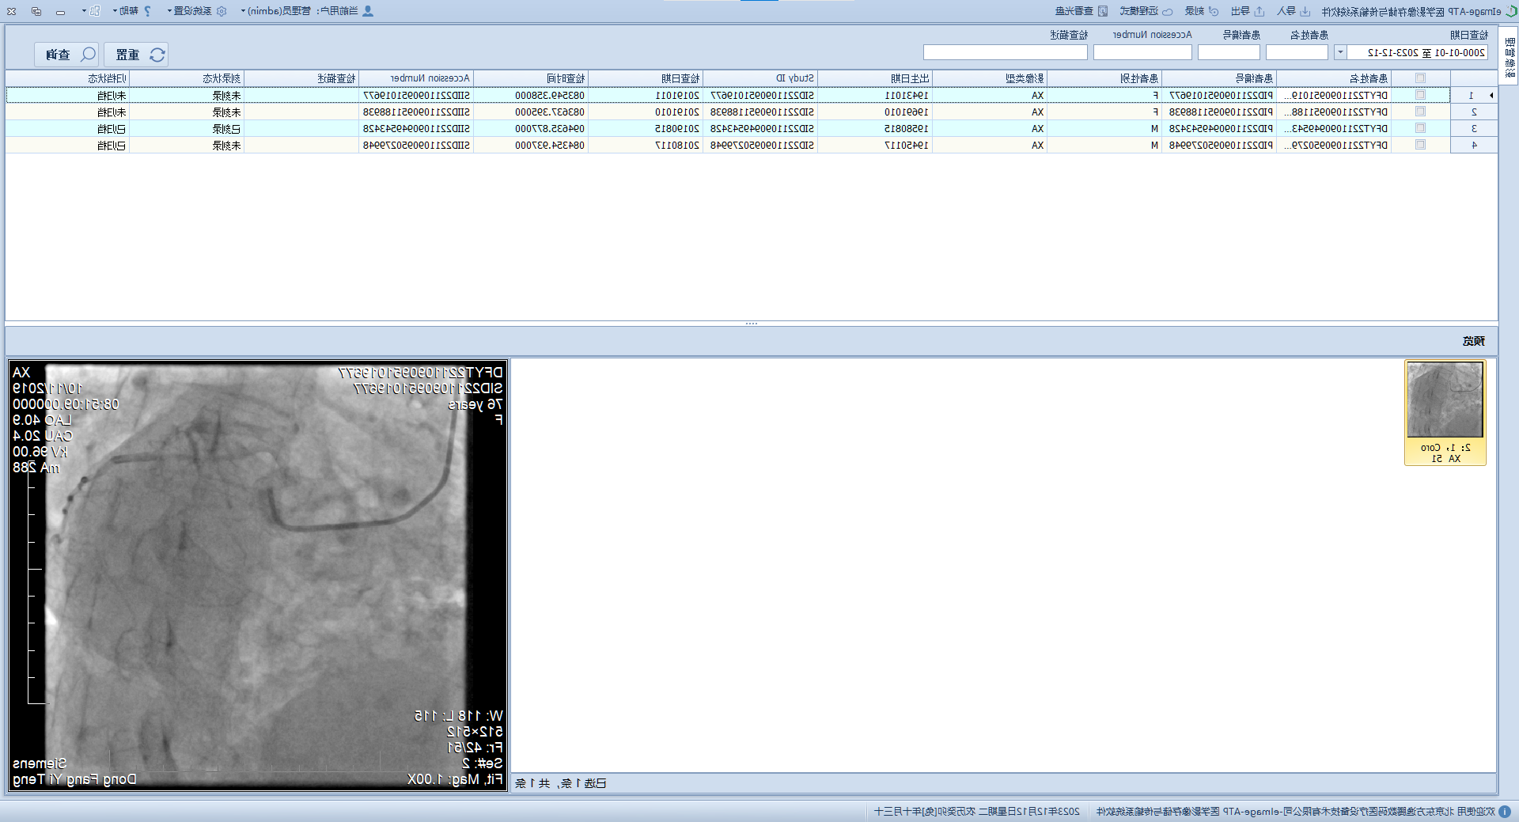Click the 导入 (Import) toolbar icon
Image resolution: width=1519 pixels, height=822 pixels.
tap(1305, 11)
